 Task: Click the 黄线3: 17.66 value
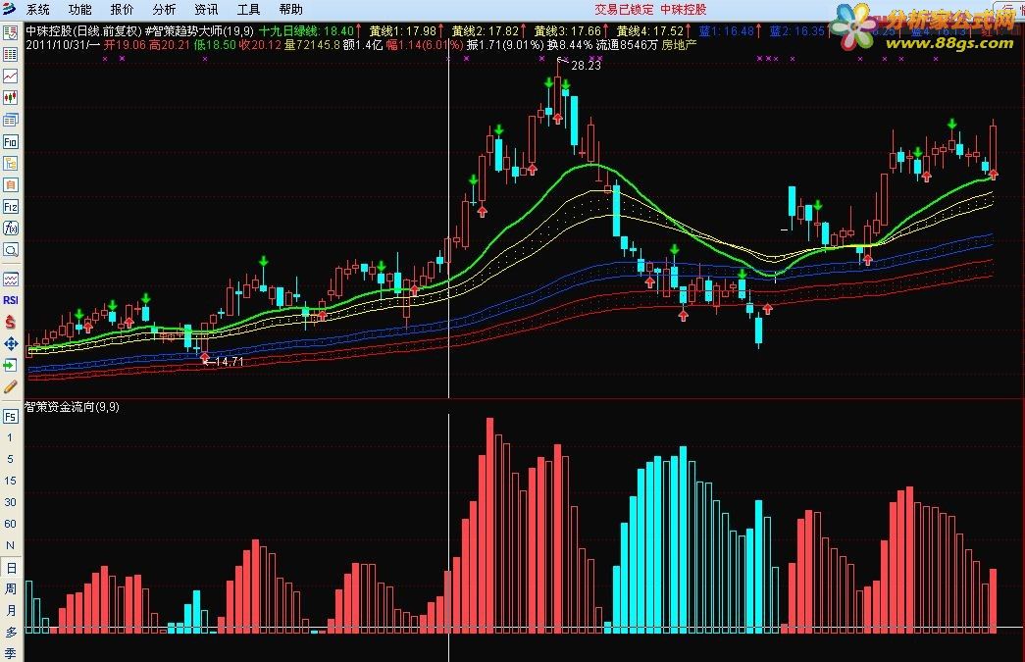(567, 30)
